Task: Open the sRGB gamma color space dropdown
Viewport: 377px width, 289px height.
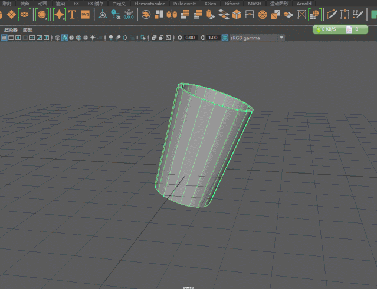Action: 281,38
